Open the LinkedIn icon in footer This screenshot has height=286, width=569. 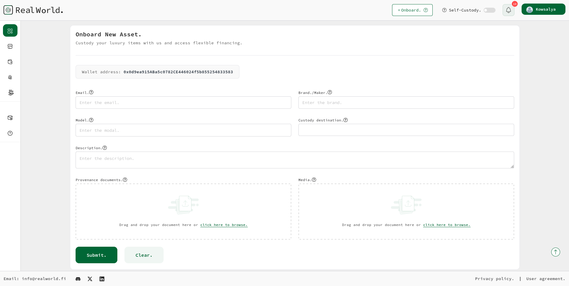102,279
